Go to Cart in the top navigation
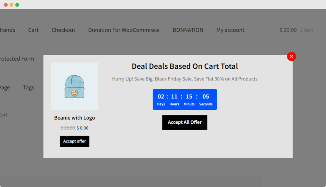326x187 pixels. (33, 30)
